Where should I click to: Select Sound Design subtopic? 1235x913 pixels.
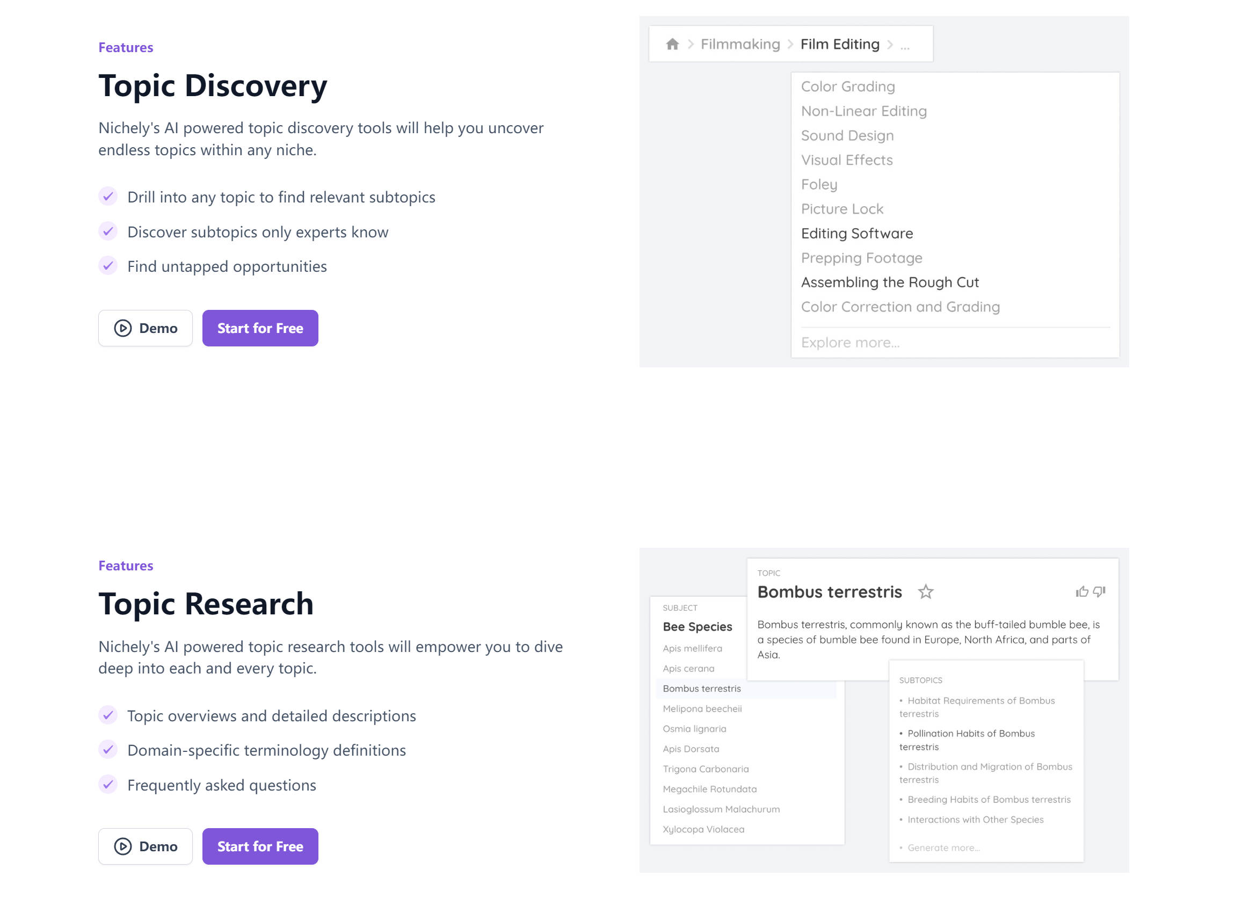tap(847, 135)
